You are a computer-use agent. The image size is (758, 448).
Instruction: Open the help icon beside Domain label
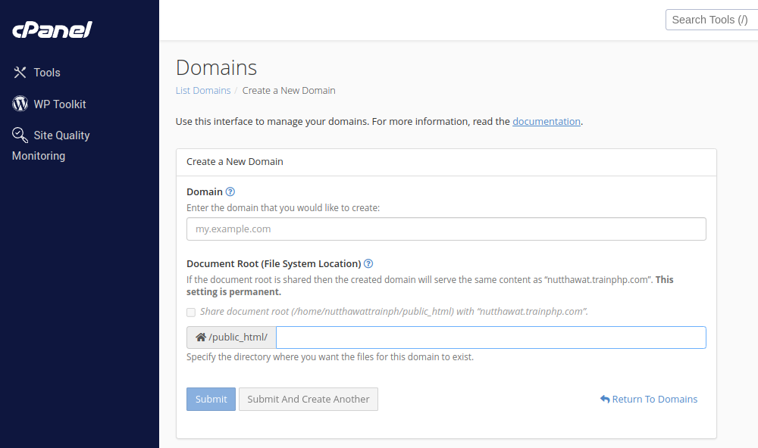(x=230, y=192)
